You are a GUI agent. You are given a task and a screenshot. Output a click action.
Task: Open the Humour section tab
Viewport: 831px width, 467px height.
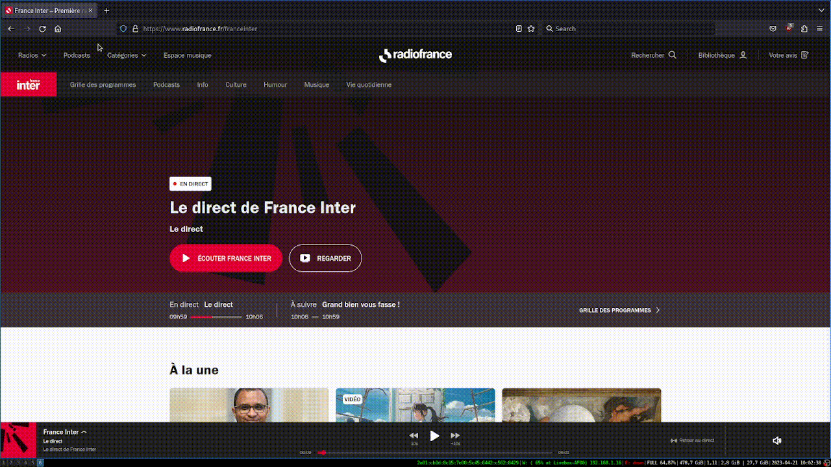(x=275, y=84)
